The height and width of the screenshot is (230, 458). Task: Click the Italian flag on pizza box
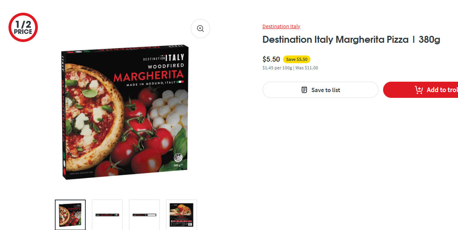tap(180, 82)
